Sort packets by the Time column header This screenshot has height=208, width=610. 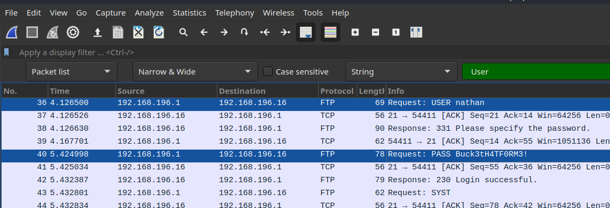coord(82,91)
